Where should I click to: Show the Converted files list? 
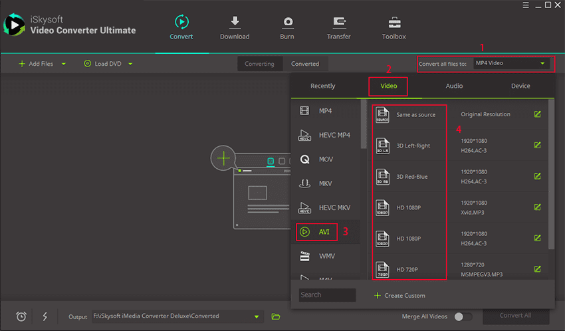pos(305,64)
